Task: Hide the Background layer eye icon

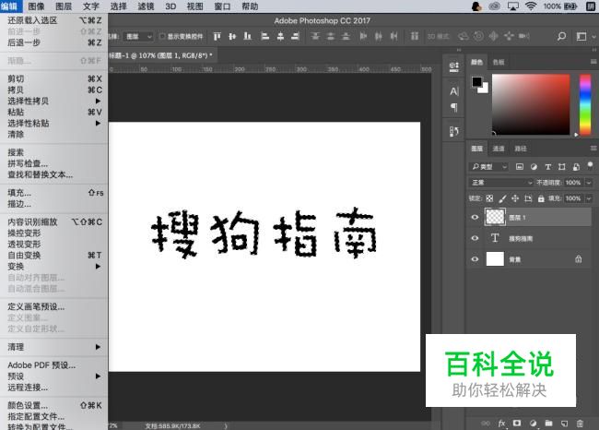Action: (475, 259)
